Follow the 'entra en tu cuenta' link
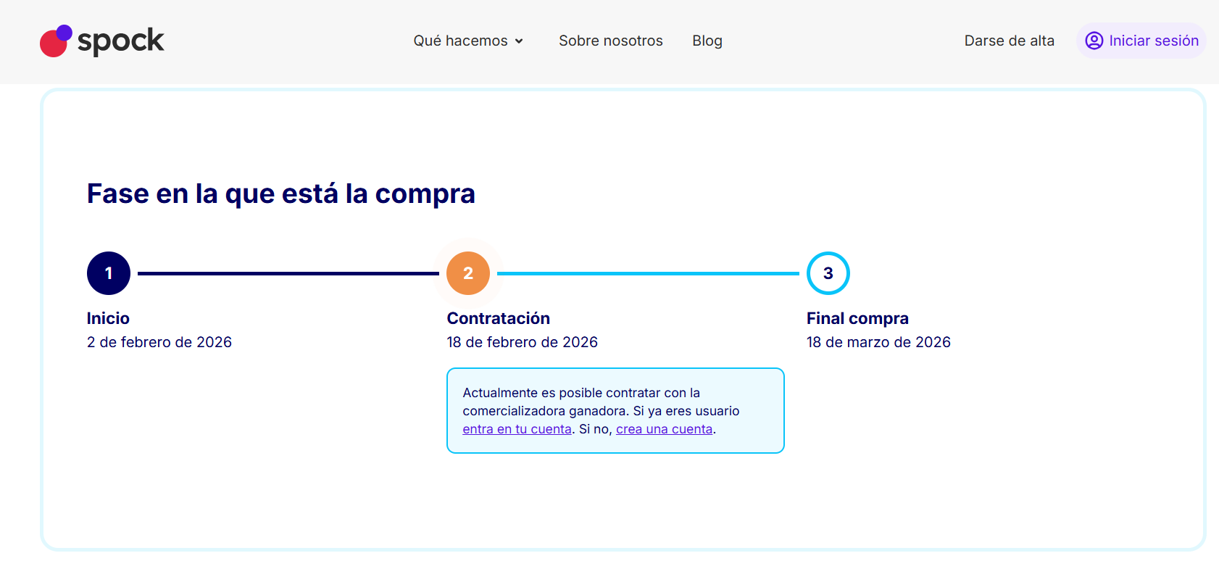The width and height of the screenshot is (1219, 582). coord(517,429)
